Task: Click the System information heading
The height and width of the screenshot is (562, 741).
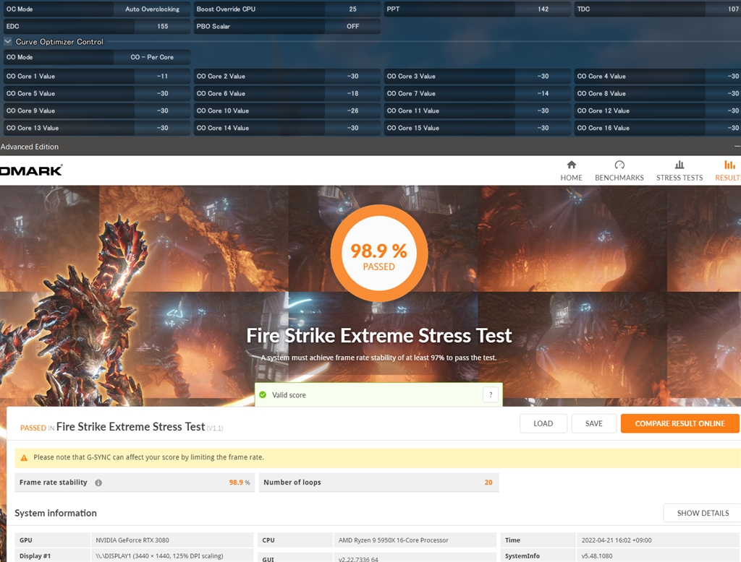Action: coord(56,513)
